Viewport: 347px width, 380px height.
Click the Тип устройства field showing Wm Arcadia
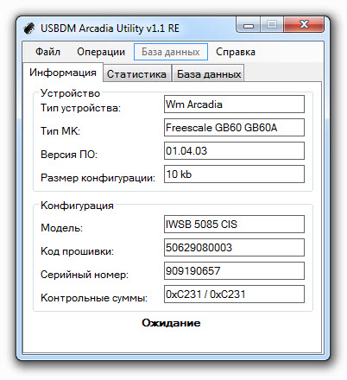234,104
